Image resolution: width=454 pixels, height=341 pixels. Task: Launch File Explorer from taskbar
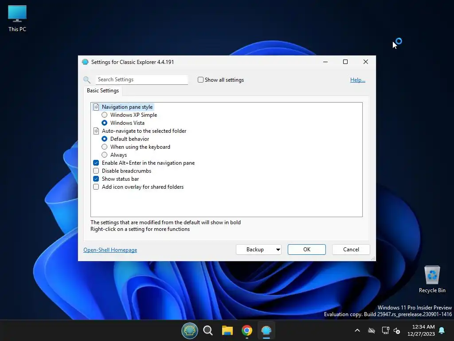click(227, 330)
